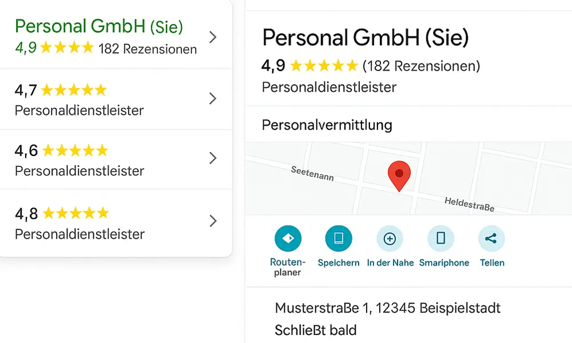
Task: Click the Smartphone send icon
Action: coord(440,239)
